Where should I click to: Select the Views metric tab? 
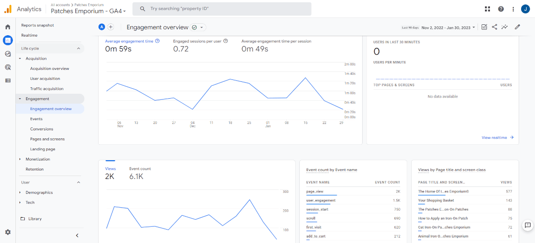click(110, 169)
